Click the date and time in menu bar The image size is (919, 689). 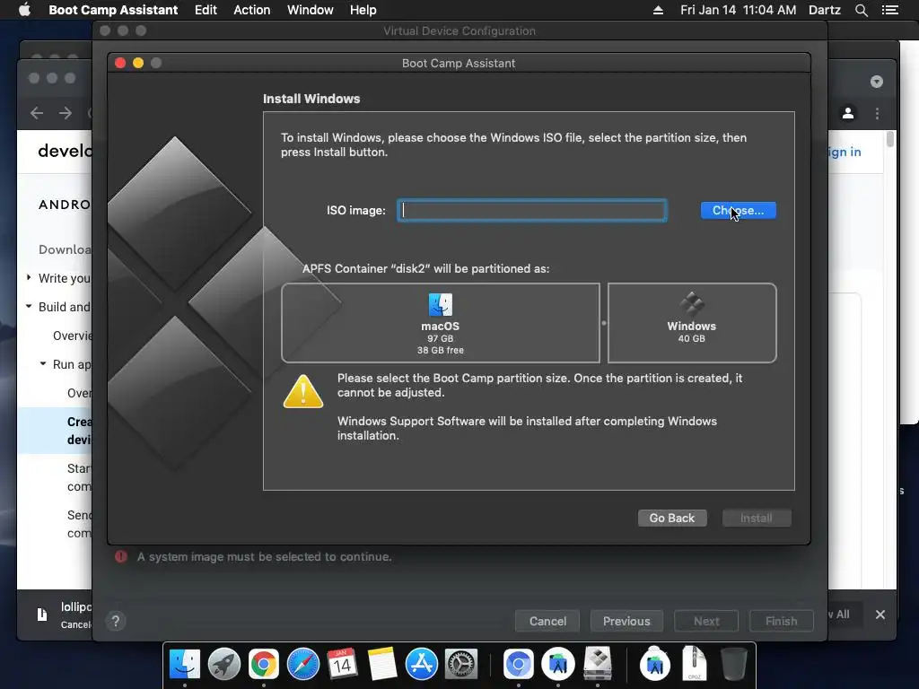tap(738, 10)
